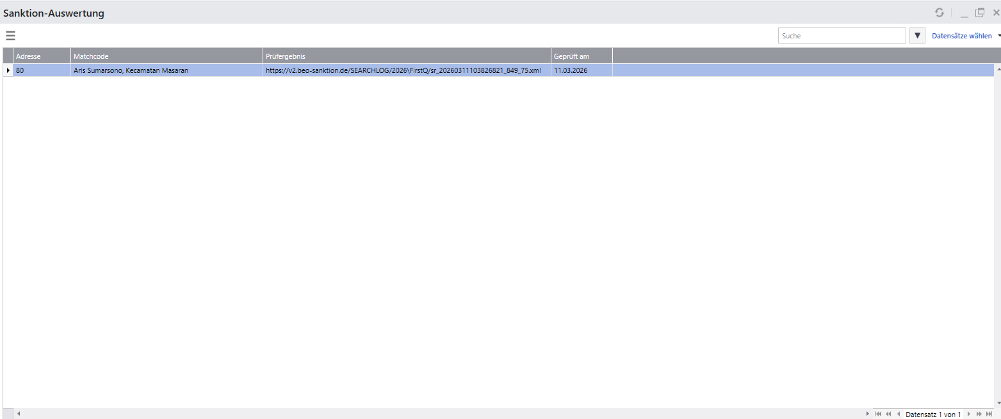Open the dropdown arrow beside the Suche field
The width and height of the screenshot is (1001, 419).
point(917,36)
